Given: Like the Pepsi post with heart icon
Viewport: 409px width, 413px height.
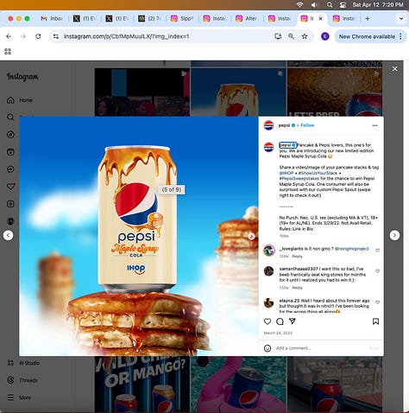Looking at the screenshot, I should [x=267, y=321].
